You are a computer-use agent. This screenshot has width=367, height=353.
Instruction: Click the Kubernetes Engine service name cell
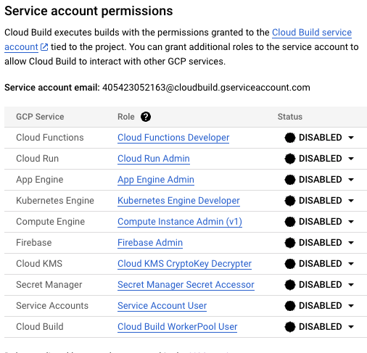point(55,201)
